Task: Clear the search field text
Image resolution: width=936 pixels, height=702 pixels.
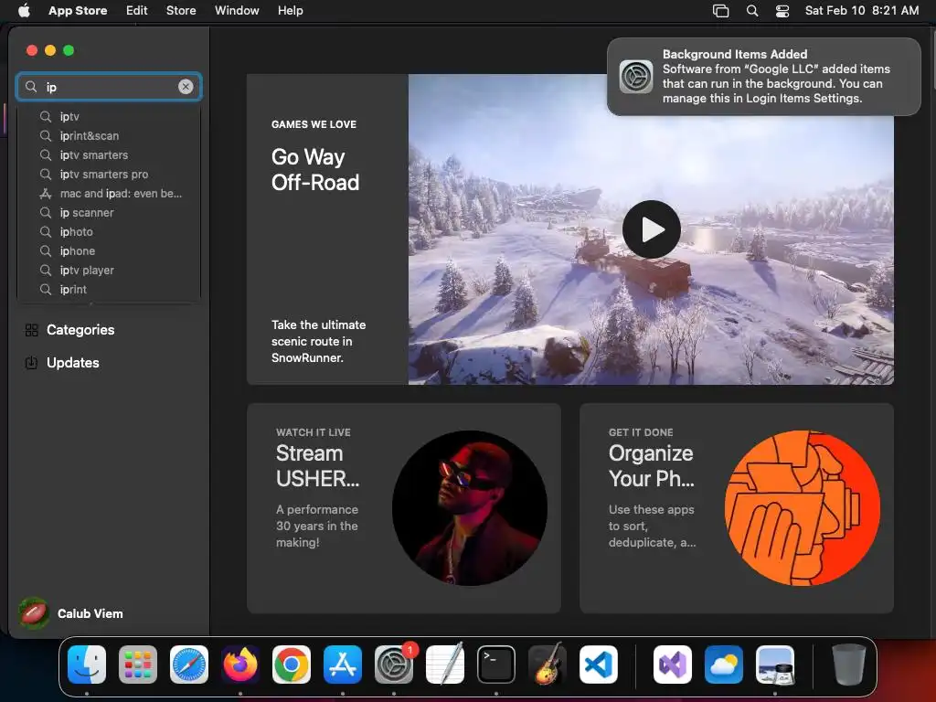Action: coord(186,87)
